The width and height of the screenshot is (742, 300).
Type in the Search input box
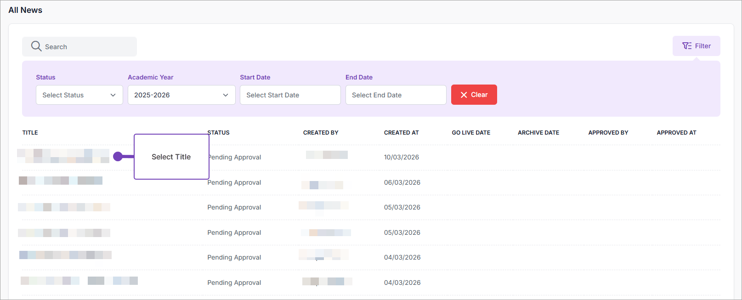pyautogui.click(x=87, y=47)
